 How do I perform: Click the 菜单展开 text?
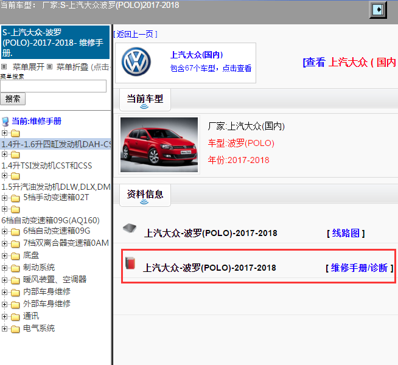[x=29, y=67]
